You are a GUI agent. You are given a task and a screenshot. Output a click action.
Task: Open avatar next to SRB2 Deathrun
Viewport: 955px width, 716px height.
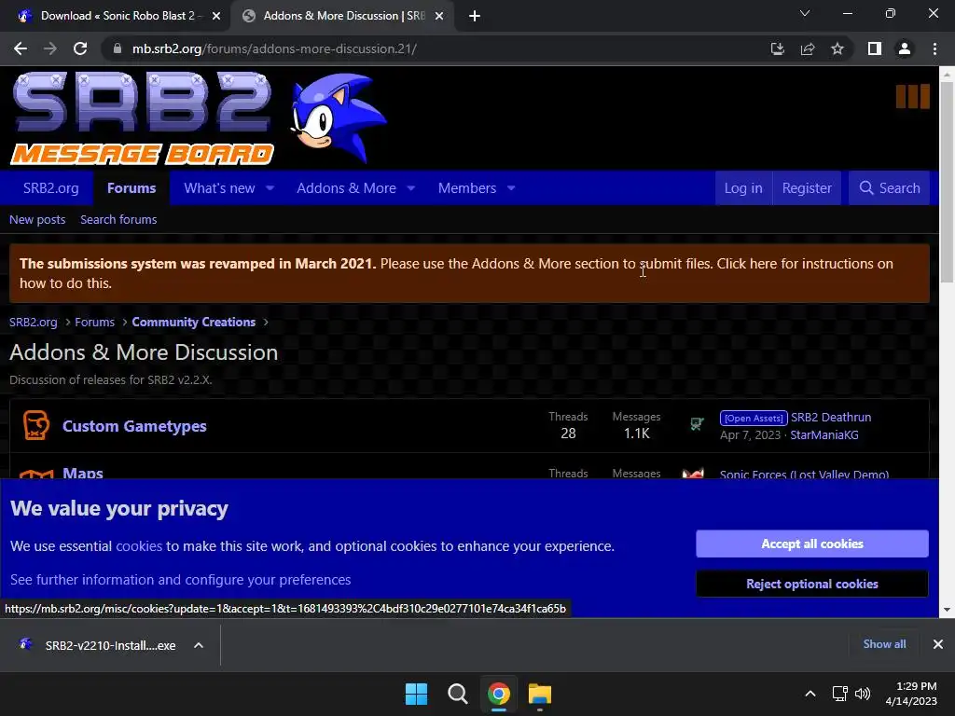coord(697,424)
